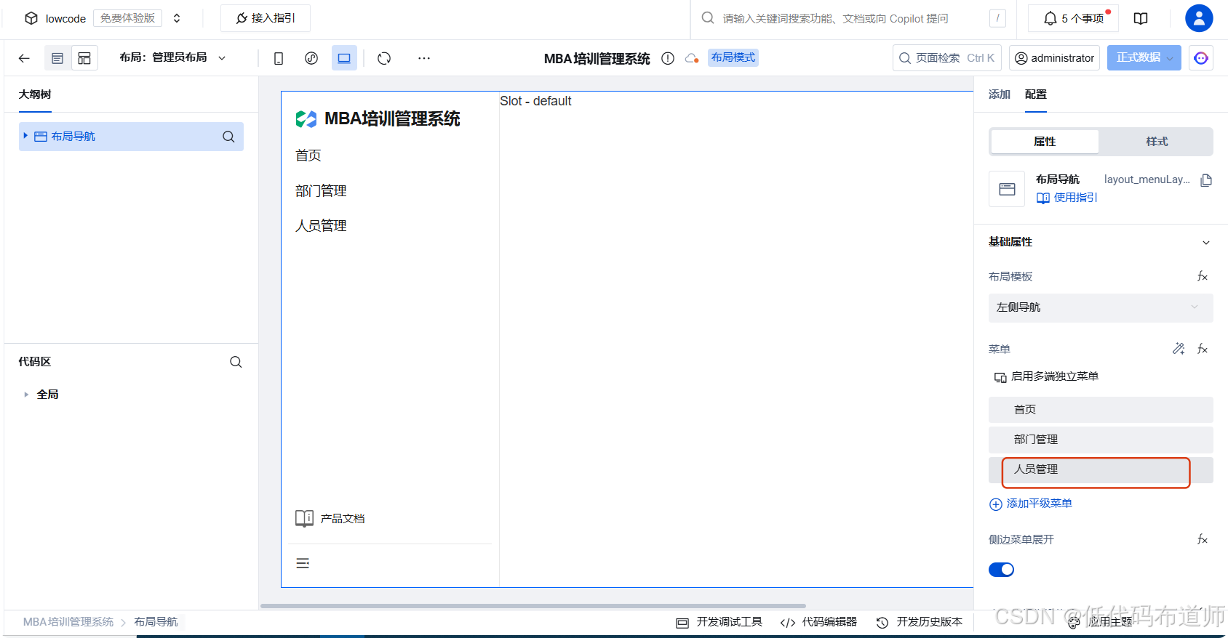The height and width of the screenshot is (638, 1228).
Task: Copy the layout_menuLay component ID
Action: [1206, 180]
